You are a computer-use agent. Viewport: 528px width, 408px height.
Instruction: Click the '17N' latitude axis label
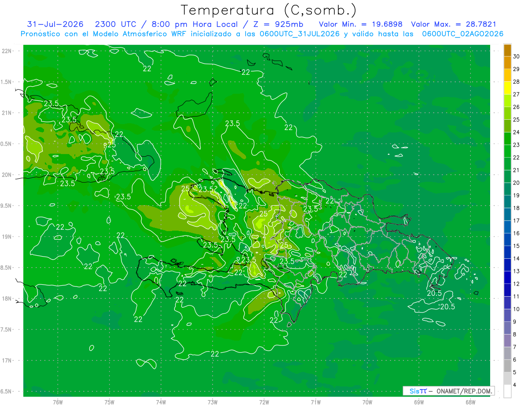pos(7,360)
